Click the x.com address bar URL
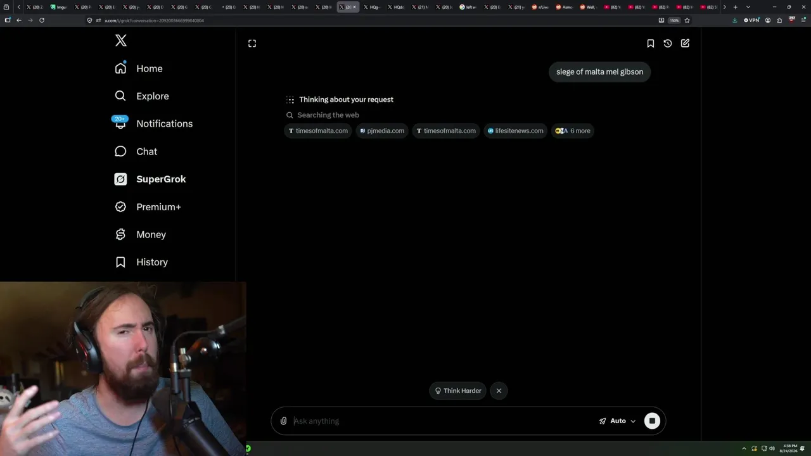The image size is (811, 456). (154, 21)
